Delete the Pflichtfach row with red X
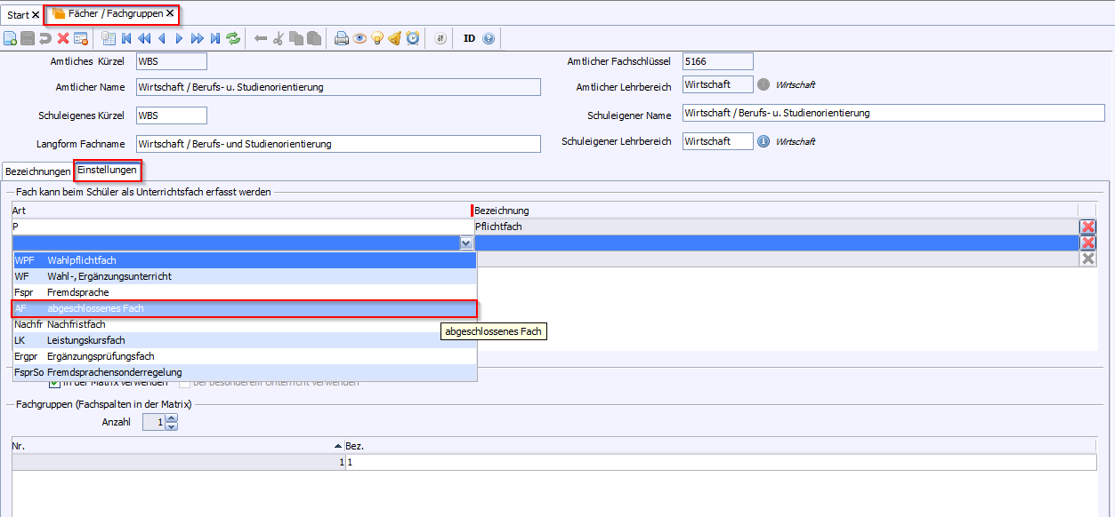The image size is (1115, 517). pos(1087,227)
